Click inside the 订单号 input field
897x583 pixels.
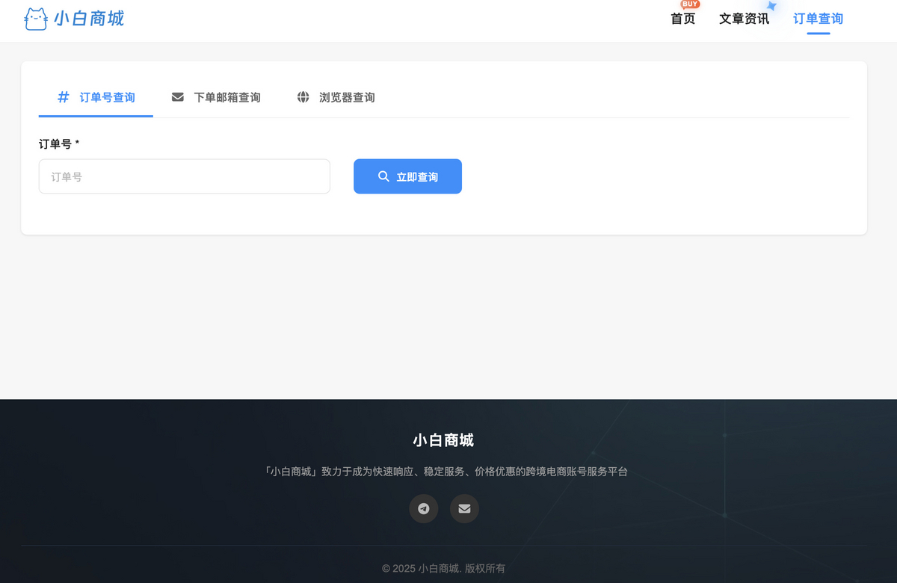click(x=184, y=176)
